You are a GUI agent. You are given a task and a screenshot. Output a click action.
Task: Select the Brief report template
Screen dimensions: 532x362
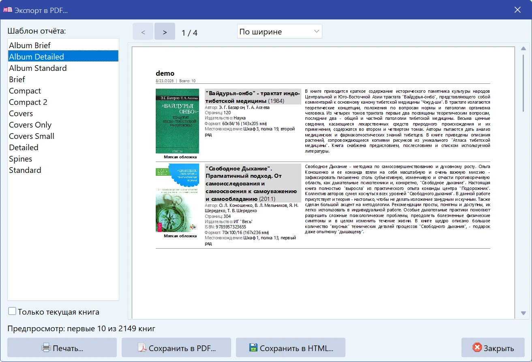(63, 79)
